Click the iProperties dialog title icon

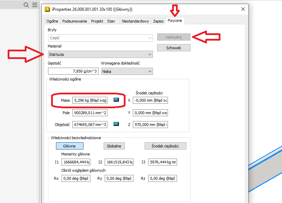tap(47, 9)
